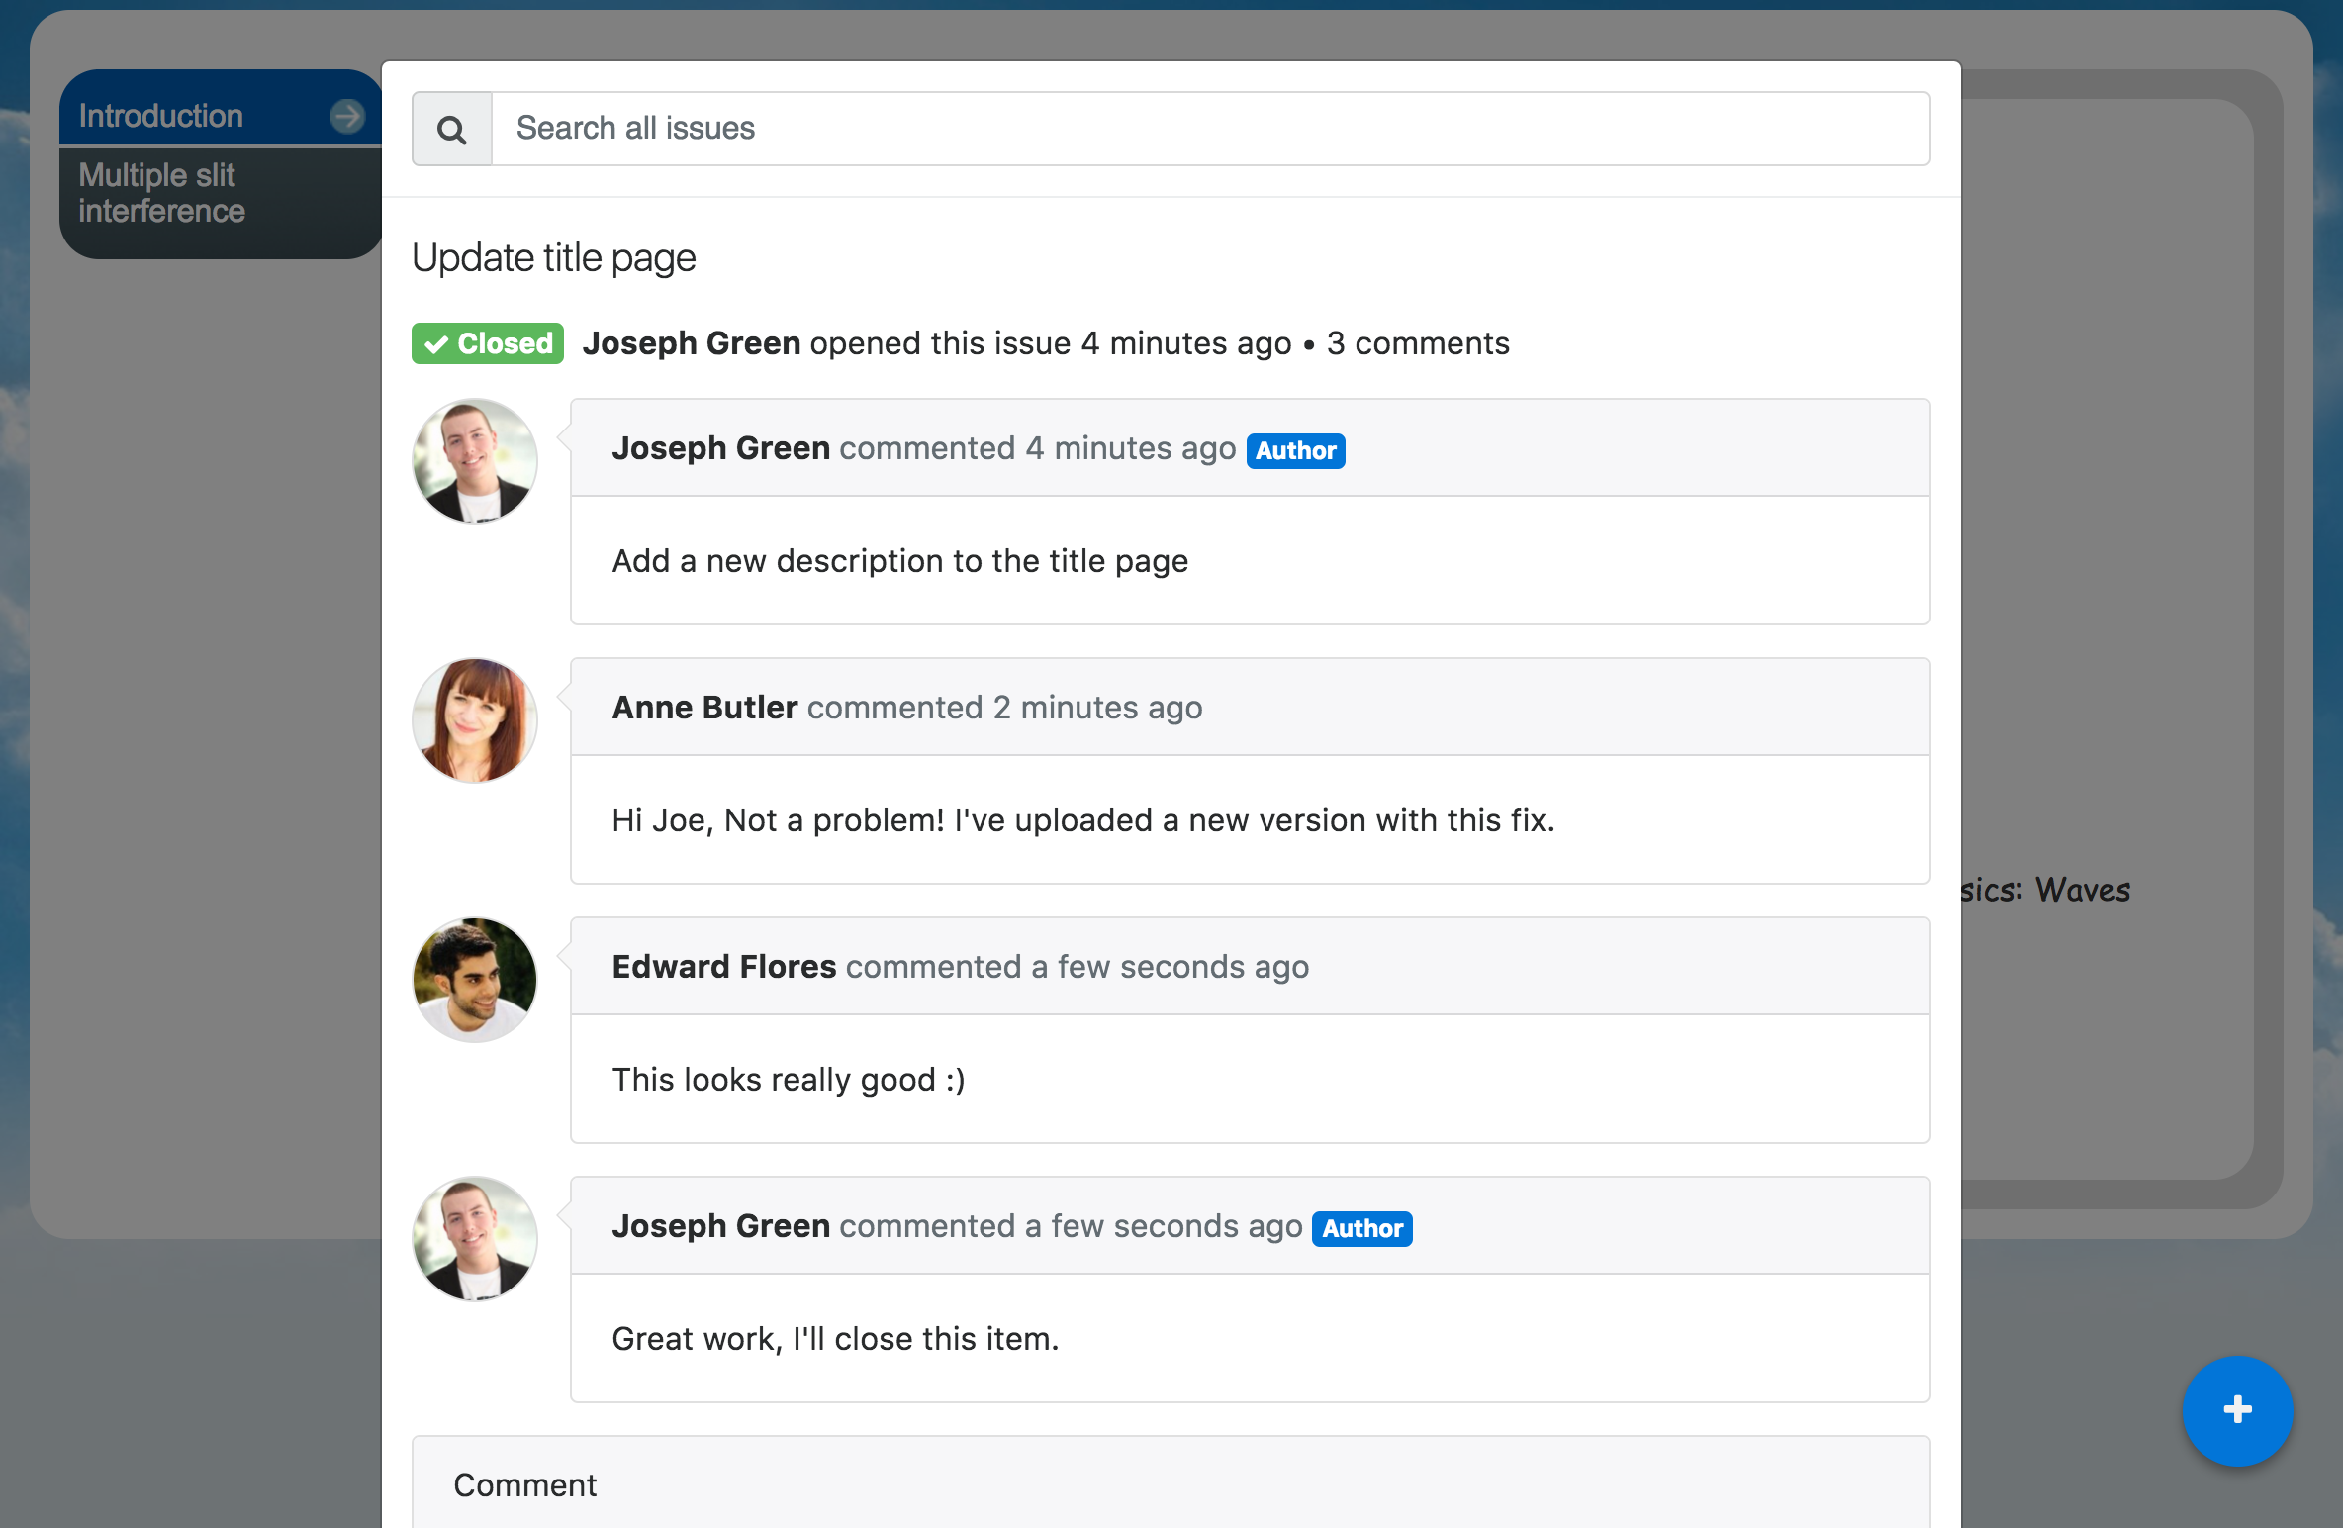The width and height of the screenshot is (2343, 1528).
Task: Click Anne Butler's profile avatar
Action: coord(475,720)
